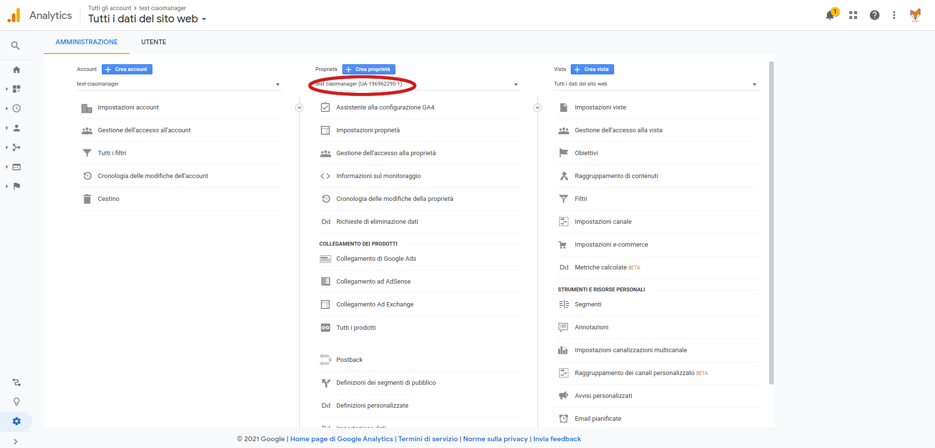Click the notifications bell icon
The image size is (935, 448).
pyautogui.click(x=830, y=16)
